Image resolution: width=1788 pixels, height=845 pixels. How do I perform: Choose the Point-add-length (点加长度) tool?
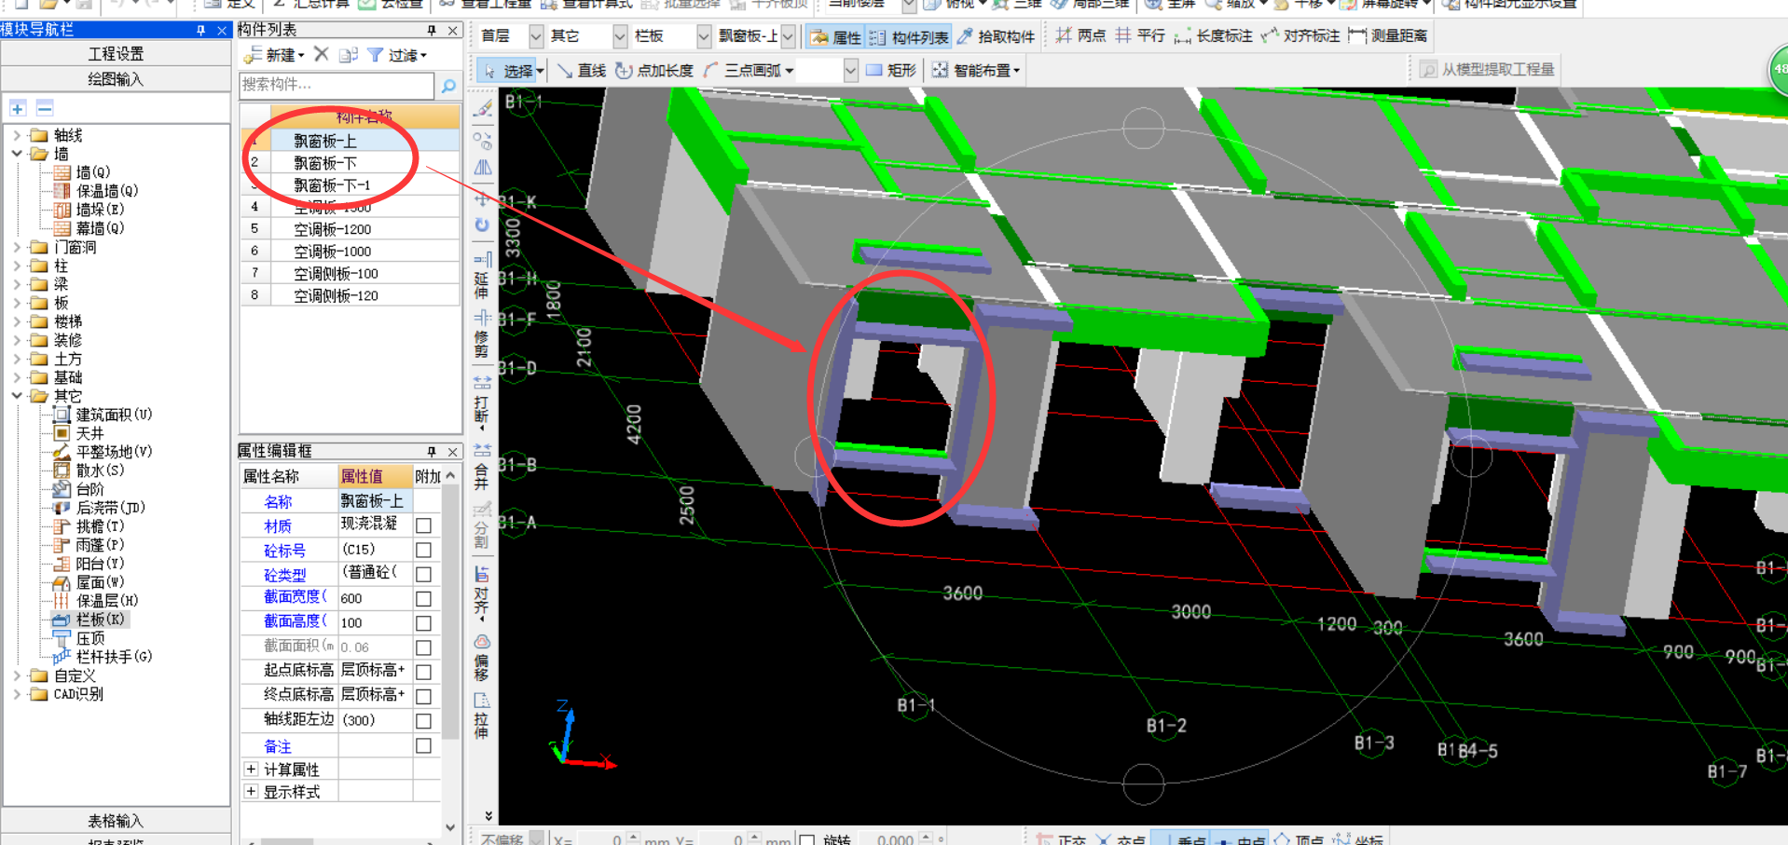(654, 70)
